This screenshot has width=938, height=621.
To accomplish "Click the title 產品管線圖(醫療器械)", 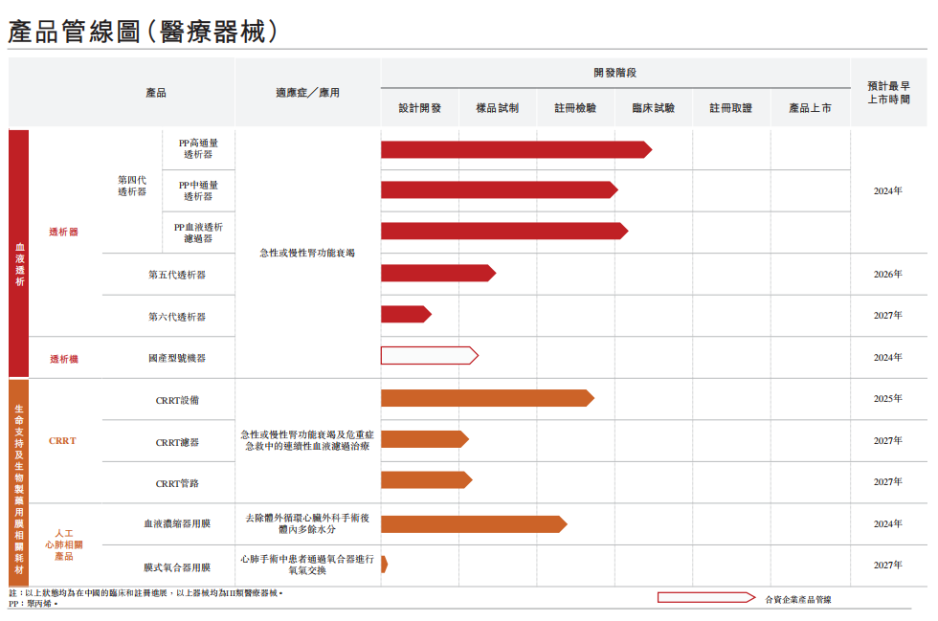I will [x=143, y=32].
